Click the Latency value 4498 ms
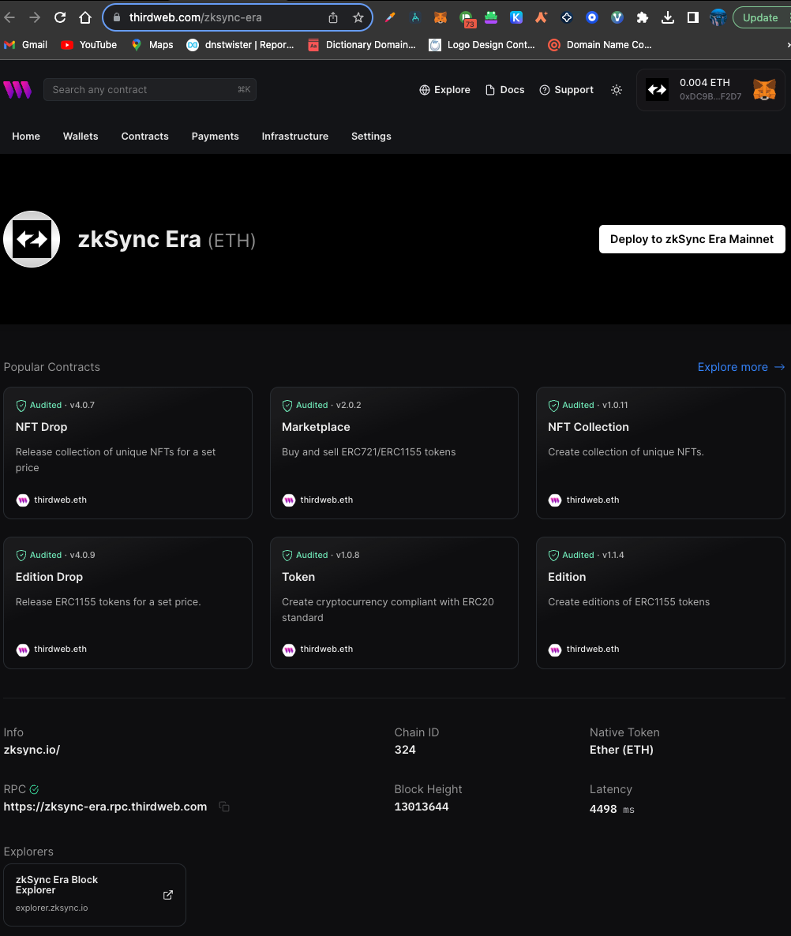This screenshot has width=791, height=936. 612,809
